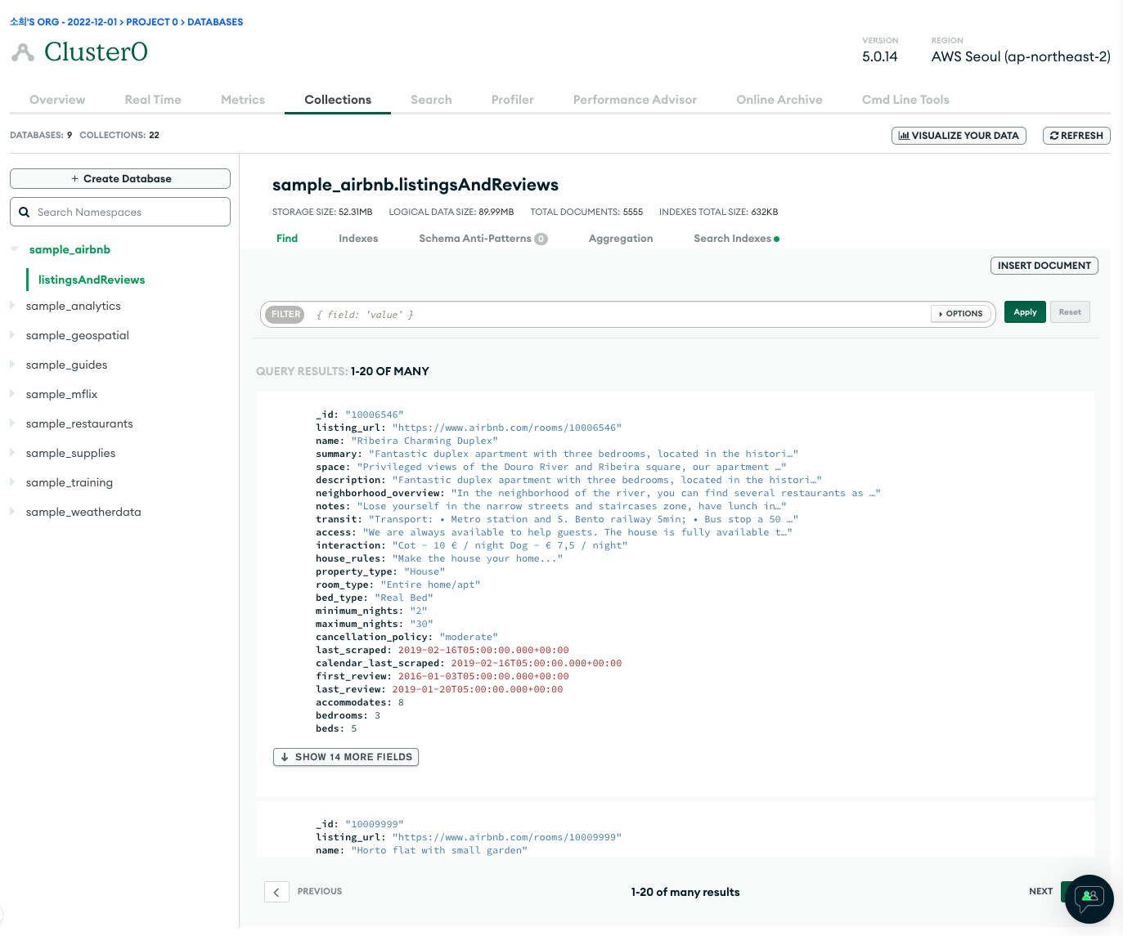Expand the sample_mflix database

(12, 394)
